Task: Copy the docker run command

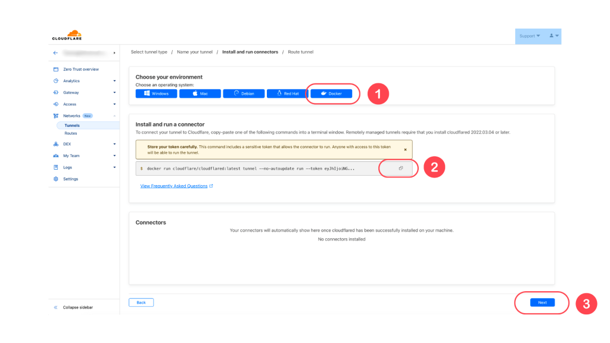Action: click(x=401, y=169)
